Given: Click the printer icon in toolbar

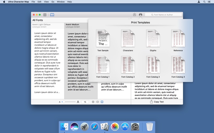Looking at the screenshot, I should (x=140, y=15).
